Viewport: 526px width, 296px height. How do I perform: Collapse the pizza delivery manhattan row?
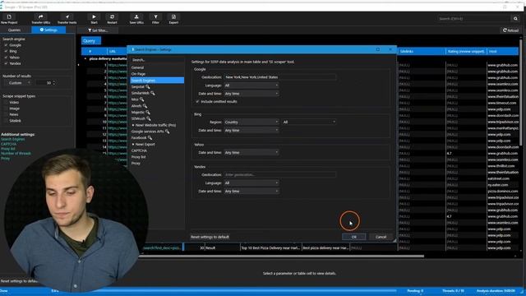[85, 58]
